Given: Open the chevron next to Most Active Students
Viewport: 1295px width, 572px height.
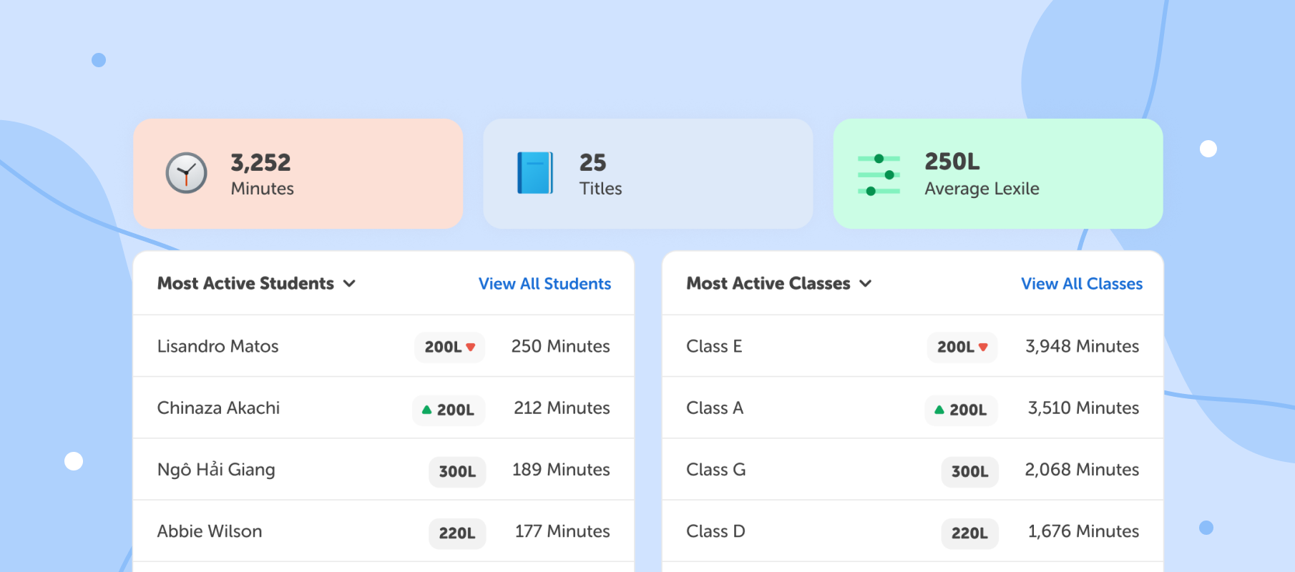Looking at the screenshot, I should point(349,283).
